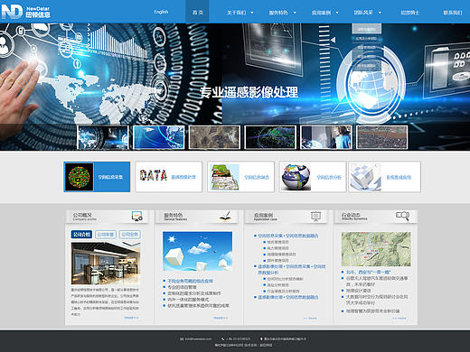Click the colorful dot-globe image on first service card
Viewport: 470px width, 352px height.
79,177
